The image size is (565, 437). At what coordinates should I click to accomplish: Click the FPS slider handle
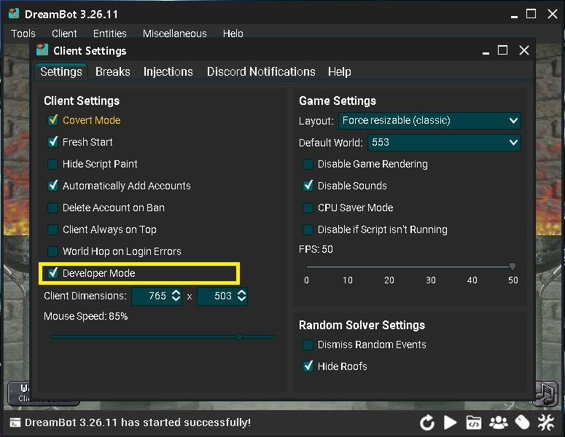512,267
